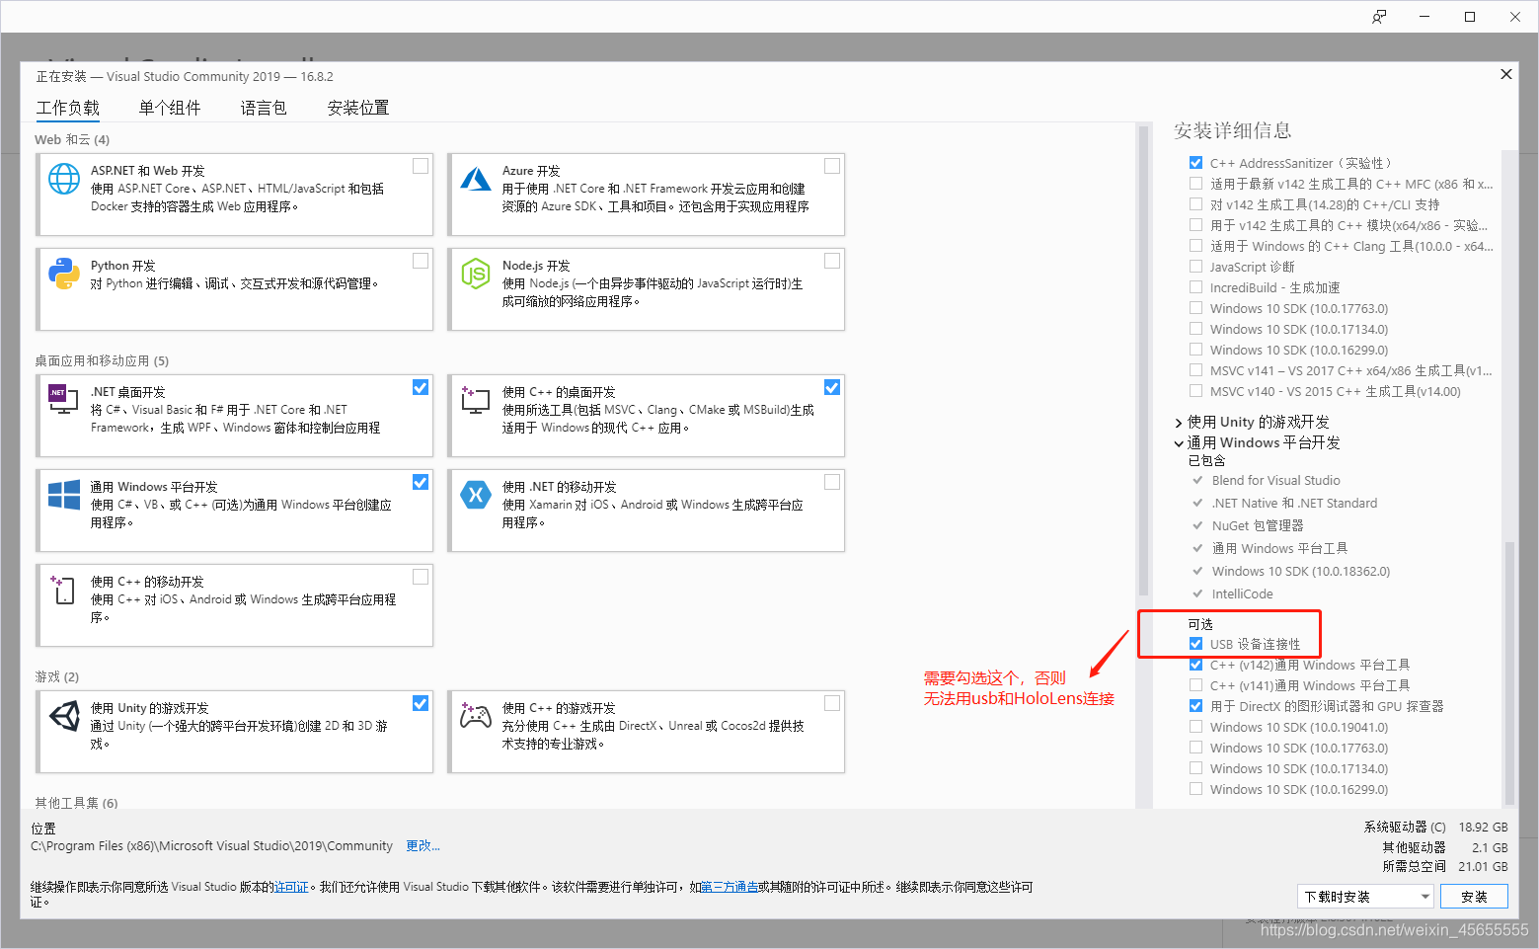The height and width of the screenshot is (949, 1539).
Task: Uncheck C++ AddressSanitizer option
Action: (x=1195, y=163)
